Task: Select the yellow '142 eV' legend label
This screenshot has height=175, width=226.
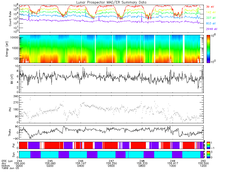Action: (x=211, y=12)
